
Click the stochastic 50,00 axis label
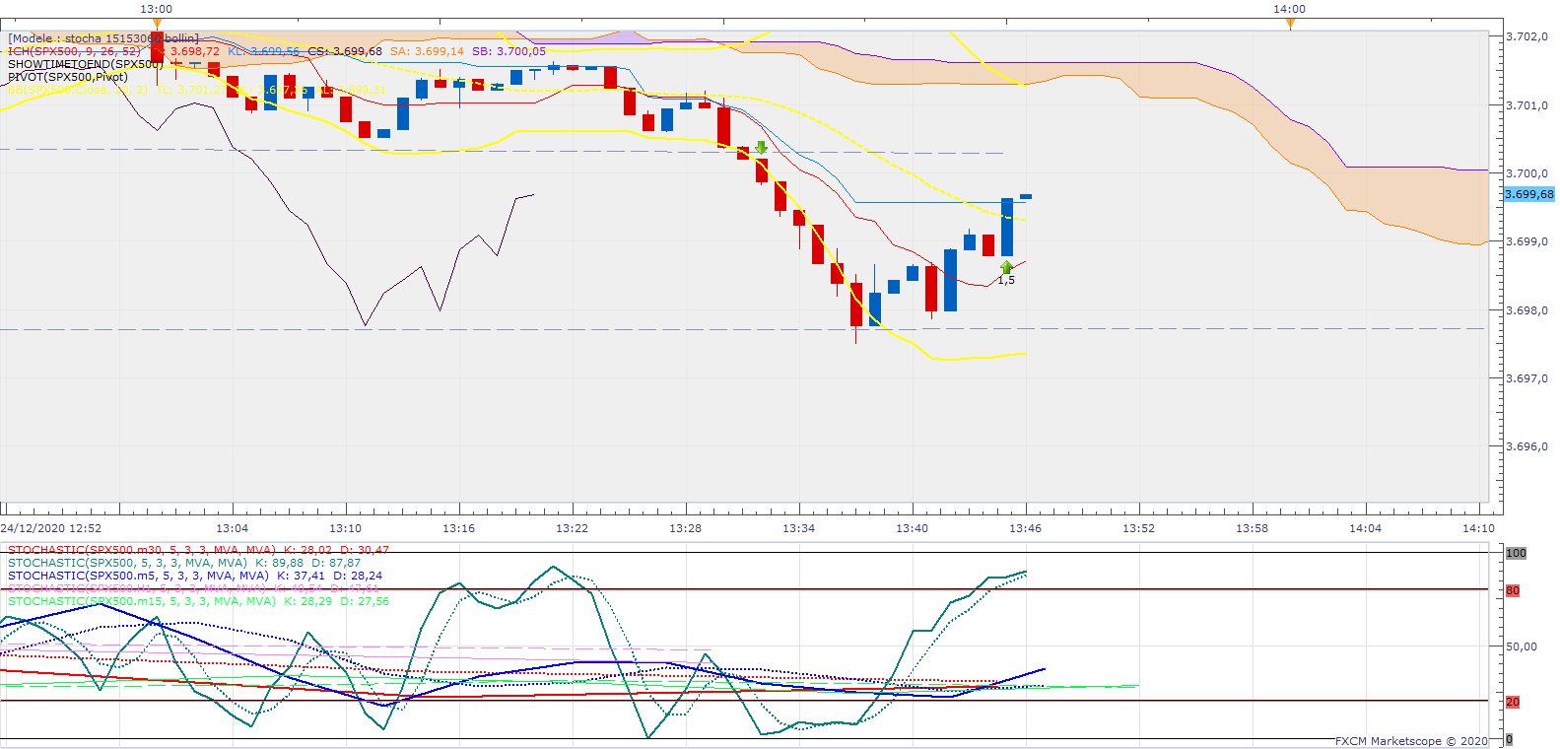1522,647
